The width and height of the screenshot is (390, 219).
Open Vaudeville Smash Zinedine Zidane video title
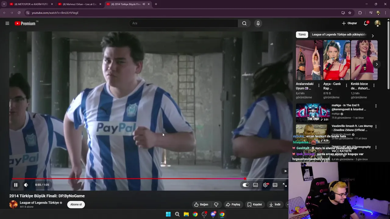pos(352,128)
